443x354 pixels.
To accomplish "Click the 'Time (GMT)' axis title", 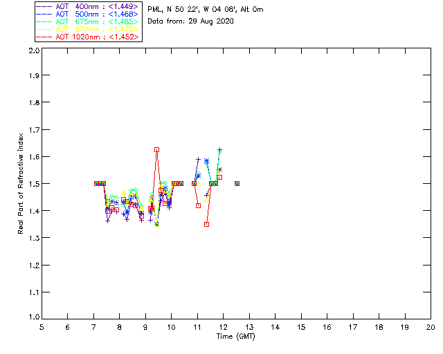I will click(235, 337).
